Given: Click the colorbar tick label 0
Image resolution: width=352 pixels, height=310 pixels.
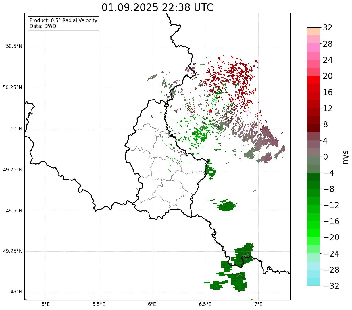Looking at the screenshot, I should tap(325, 157).
